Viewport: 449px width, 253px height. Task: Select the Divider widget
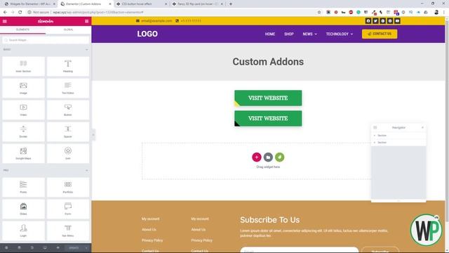coord(23,132)
